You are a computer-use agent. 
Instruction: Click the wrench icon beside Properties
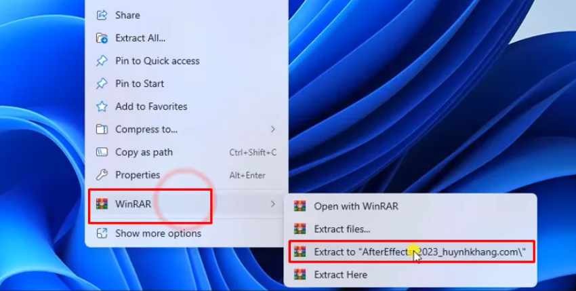tap(102, 175)
